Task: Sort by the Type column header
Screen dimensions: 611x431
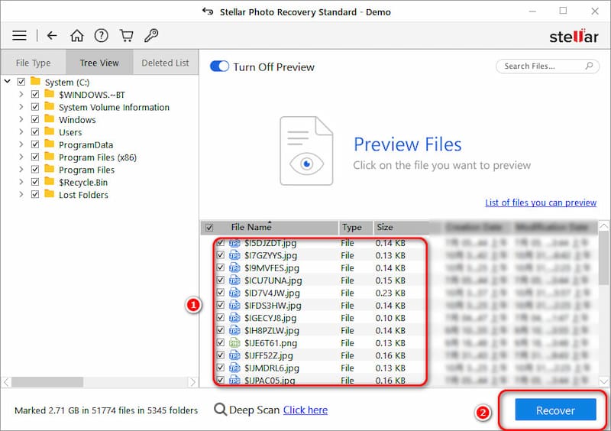Action: point(352,227)
